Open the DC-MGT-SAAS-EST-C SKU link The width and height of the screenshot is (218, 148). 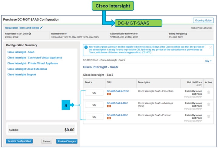coord(118,91)
